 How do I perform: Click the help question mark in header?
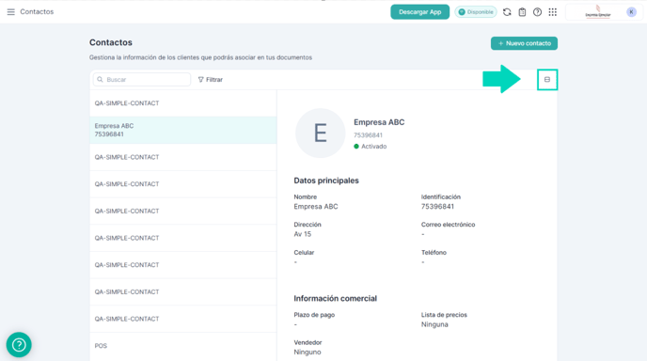click(x=537, y=12)
